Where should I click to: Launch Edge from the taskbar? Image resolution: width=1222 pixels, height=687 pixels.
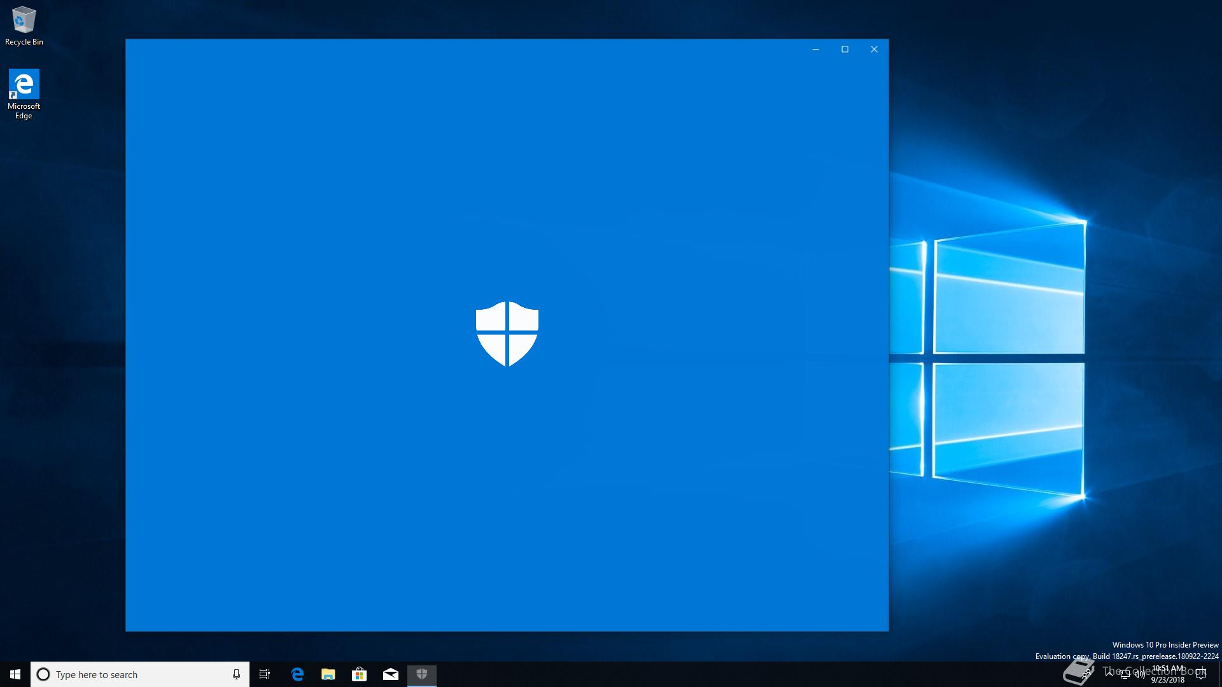[x=297, y=674]
